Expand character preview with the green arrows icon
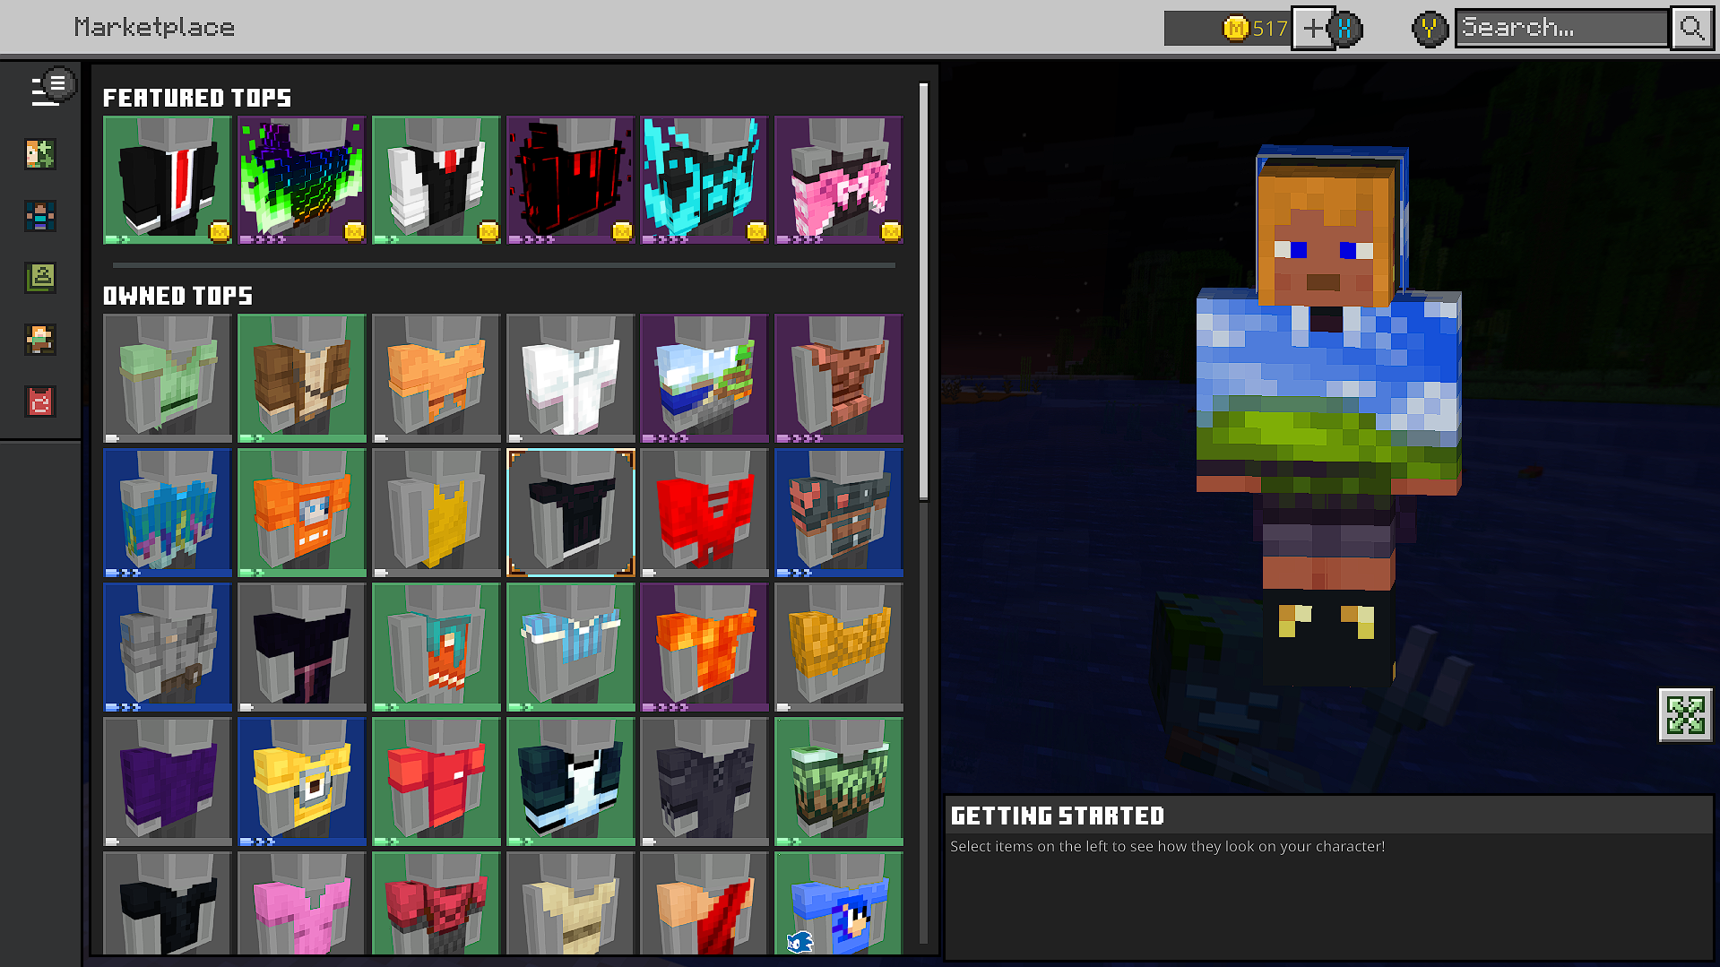This screenshot has height=967, width=1720. click(x=1685, y=715)
